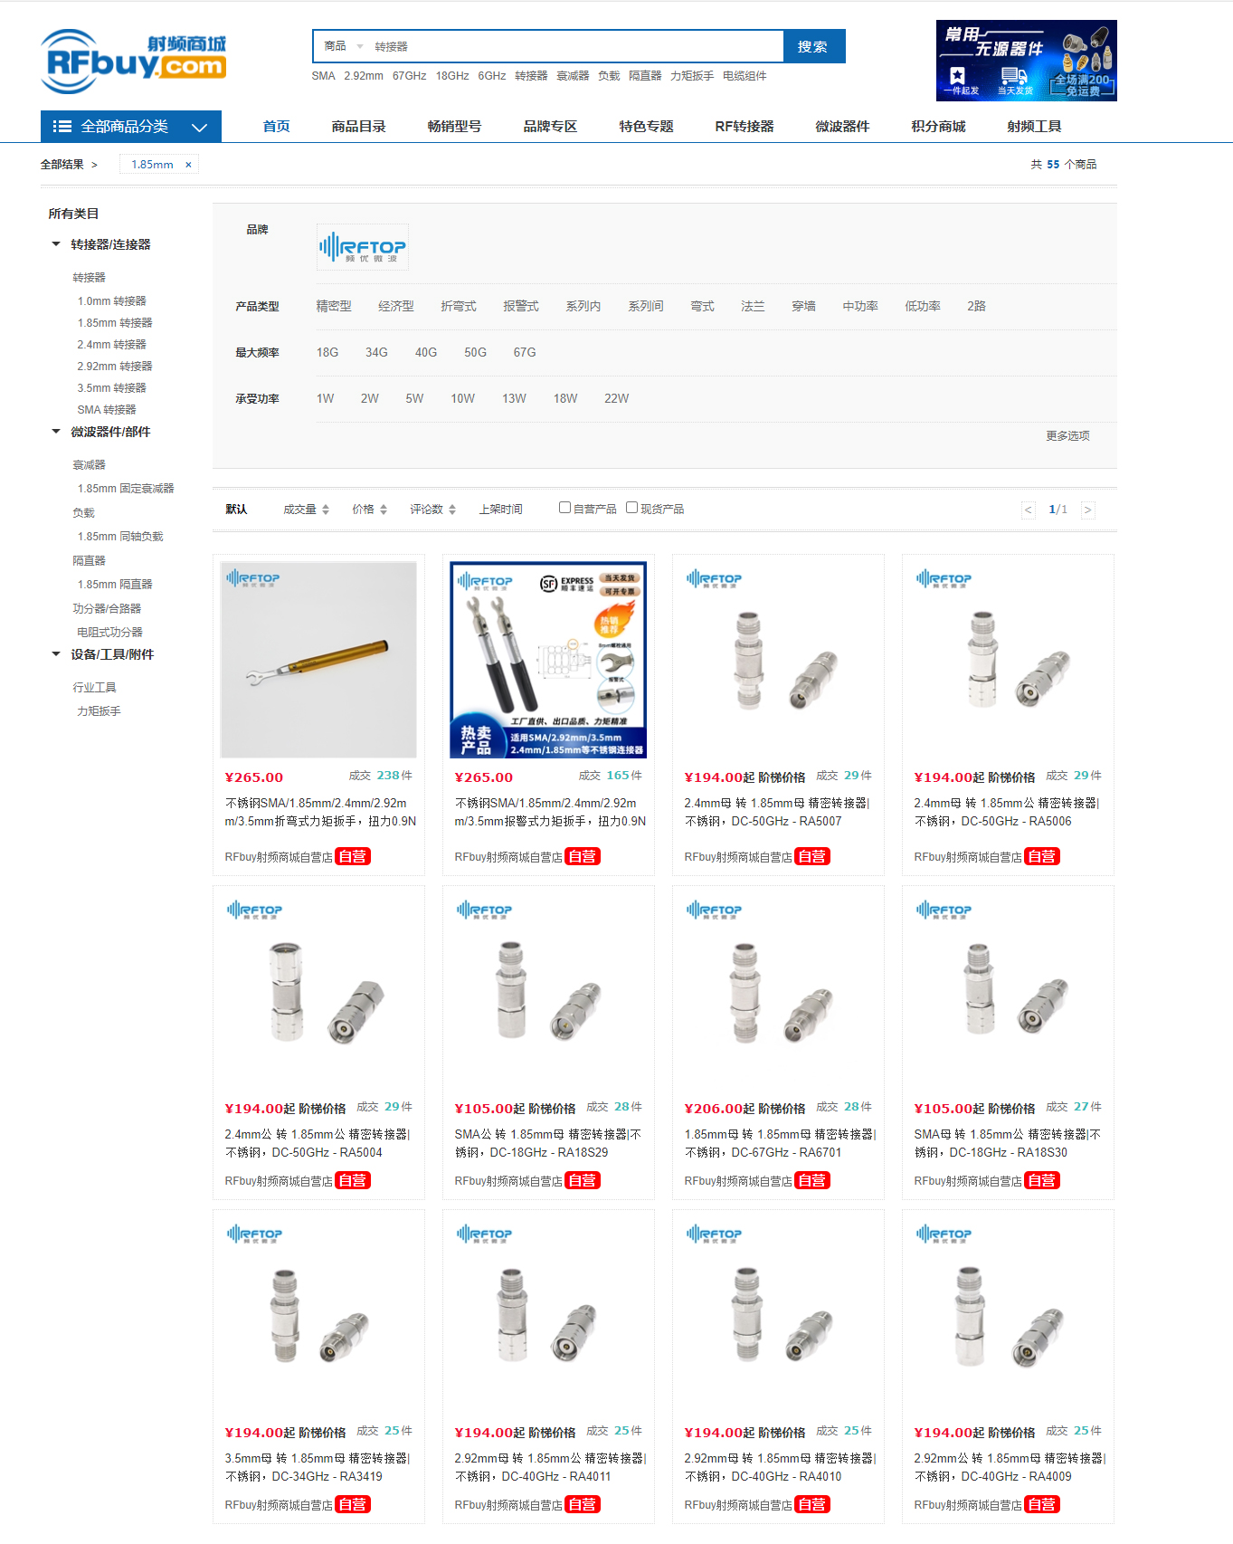This screenshot has width=1233, height=1544.
Task: Select 电阻式功分器 in sidebar
Action: coord(109,633)
